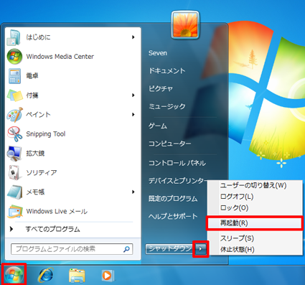Open the はじめに icon

point(14,37)
